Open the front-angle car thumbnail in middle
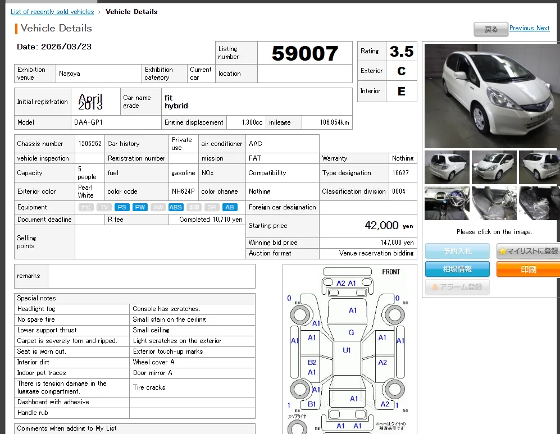560x434 pixels. click(x=494, y=167)
